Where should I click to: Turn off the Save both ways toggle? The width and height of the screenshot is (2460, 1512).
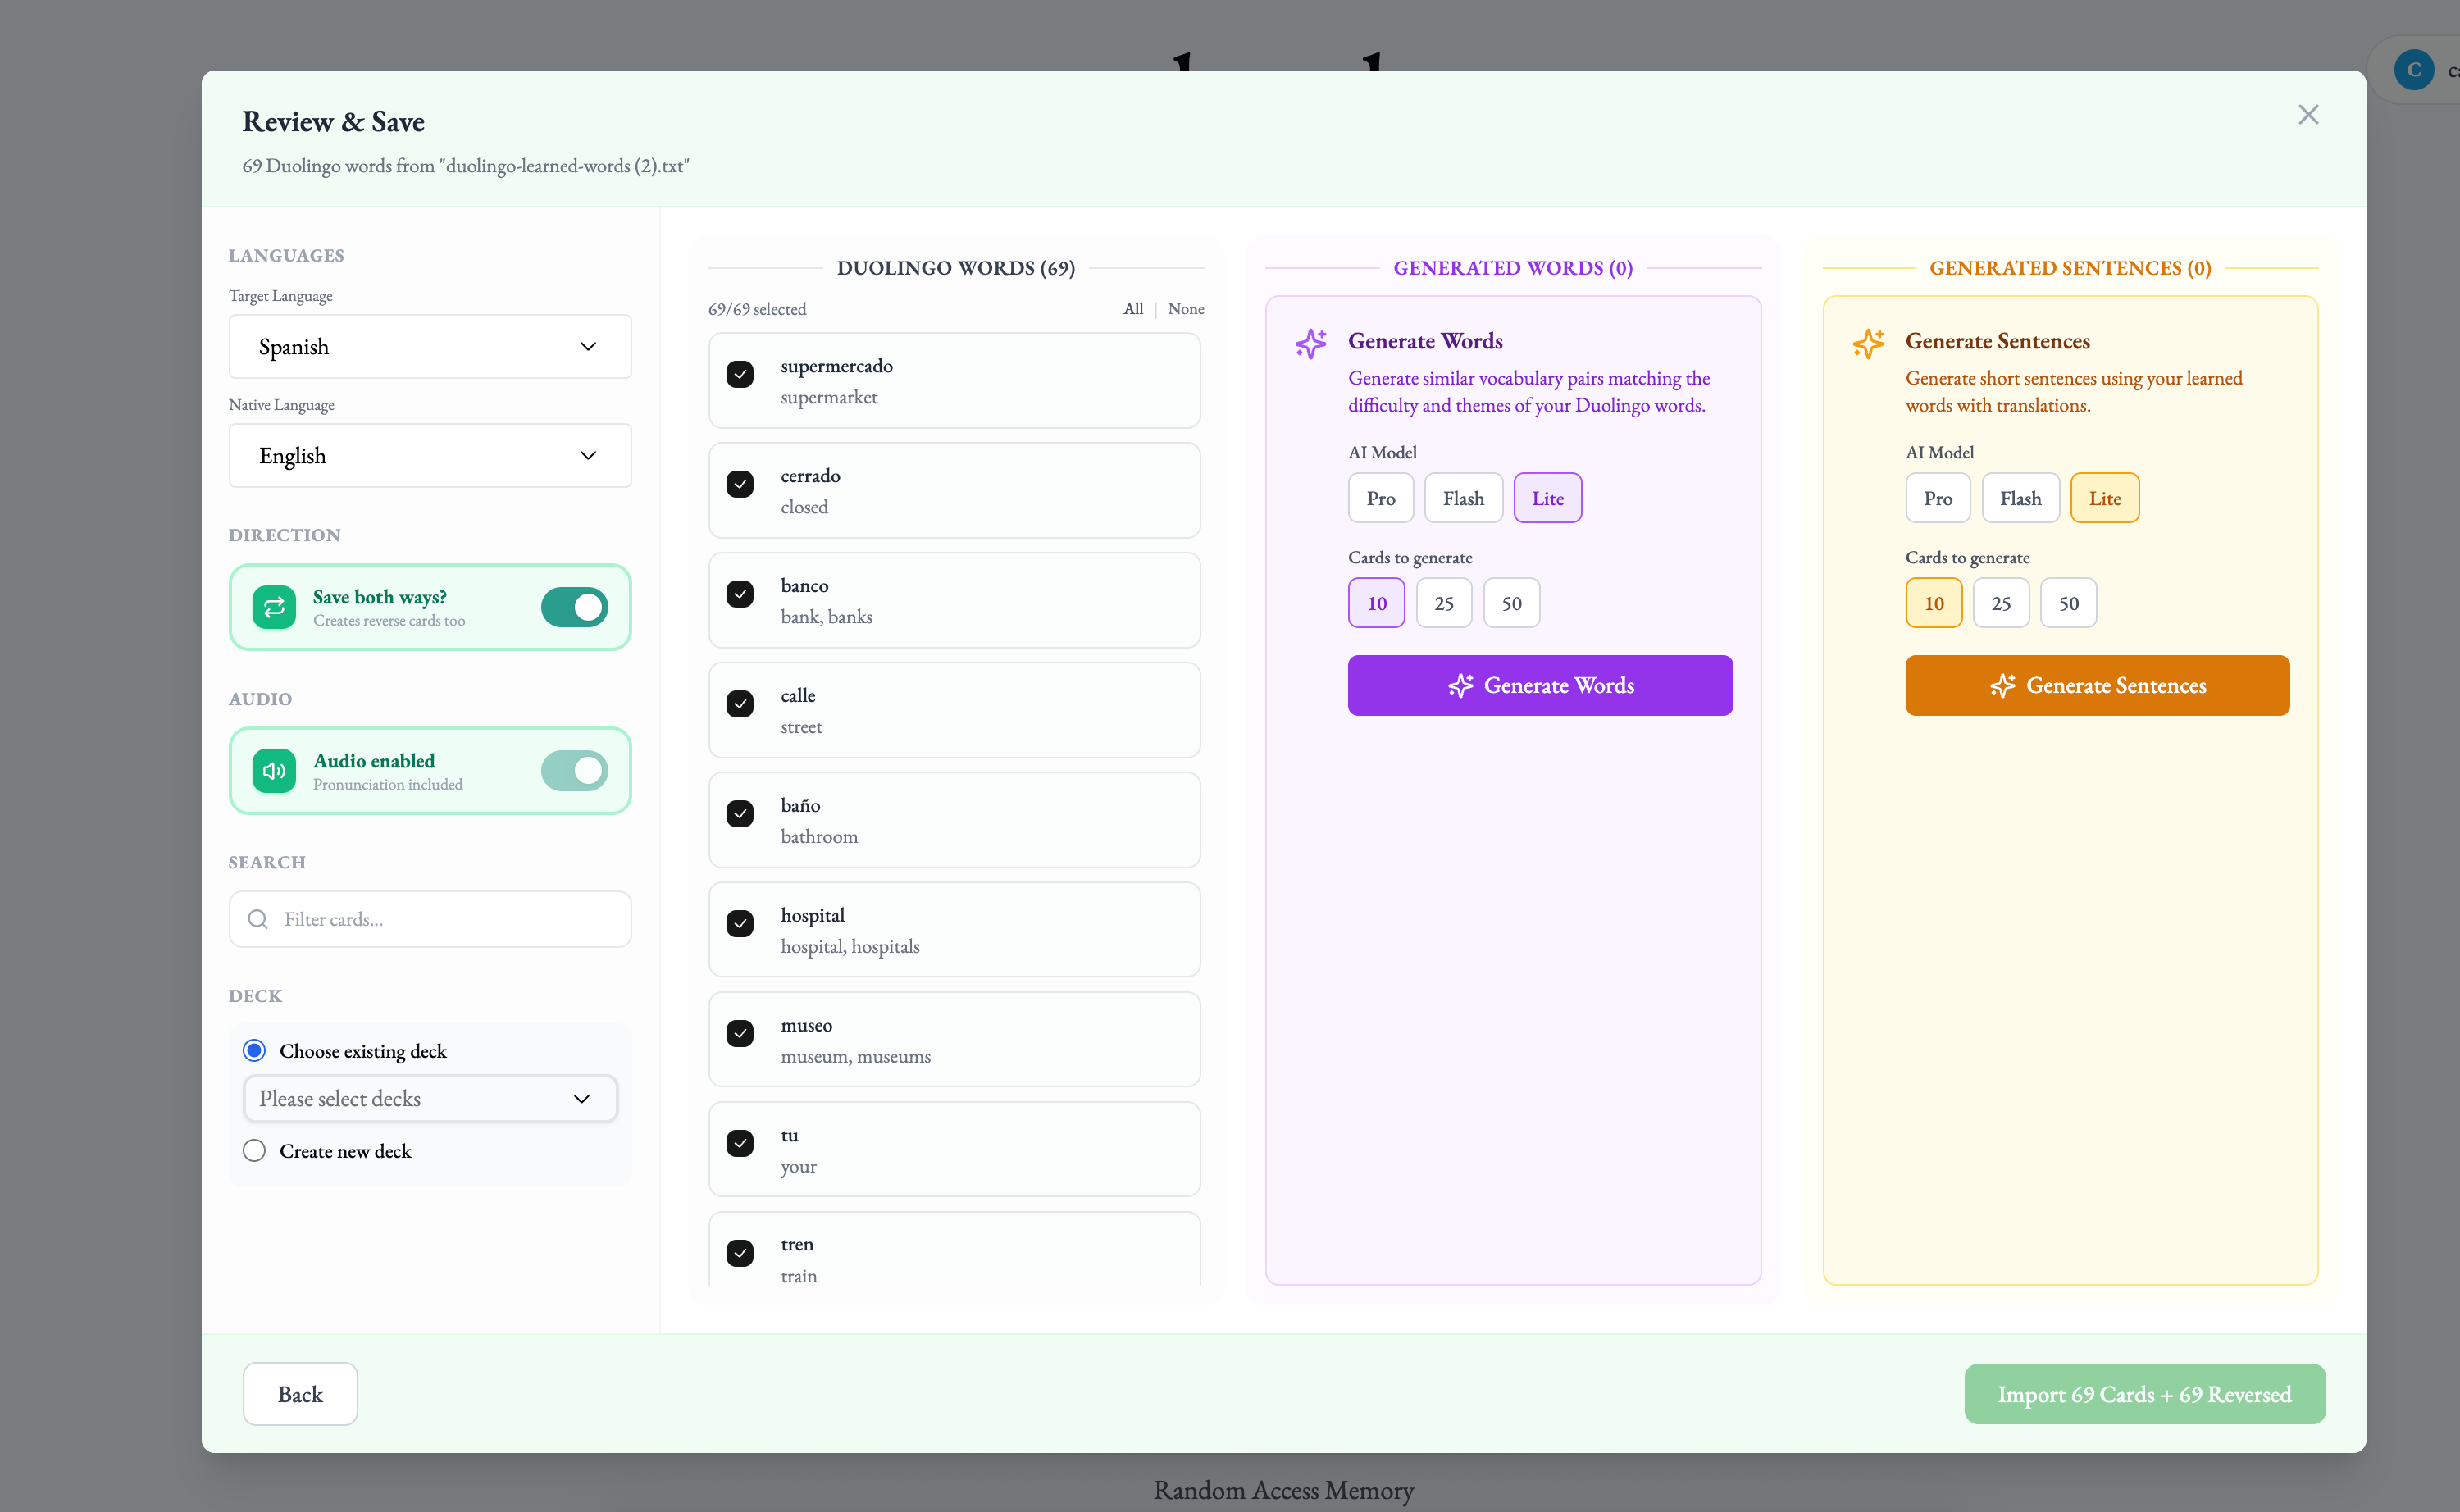click(x=574, y=607)
